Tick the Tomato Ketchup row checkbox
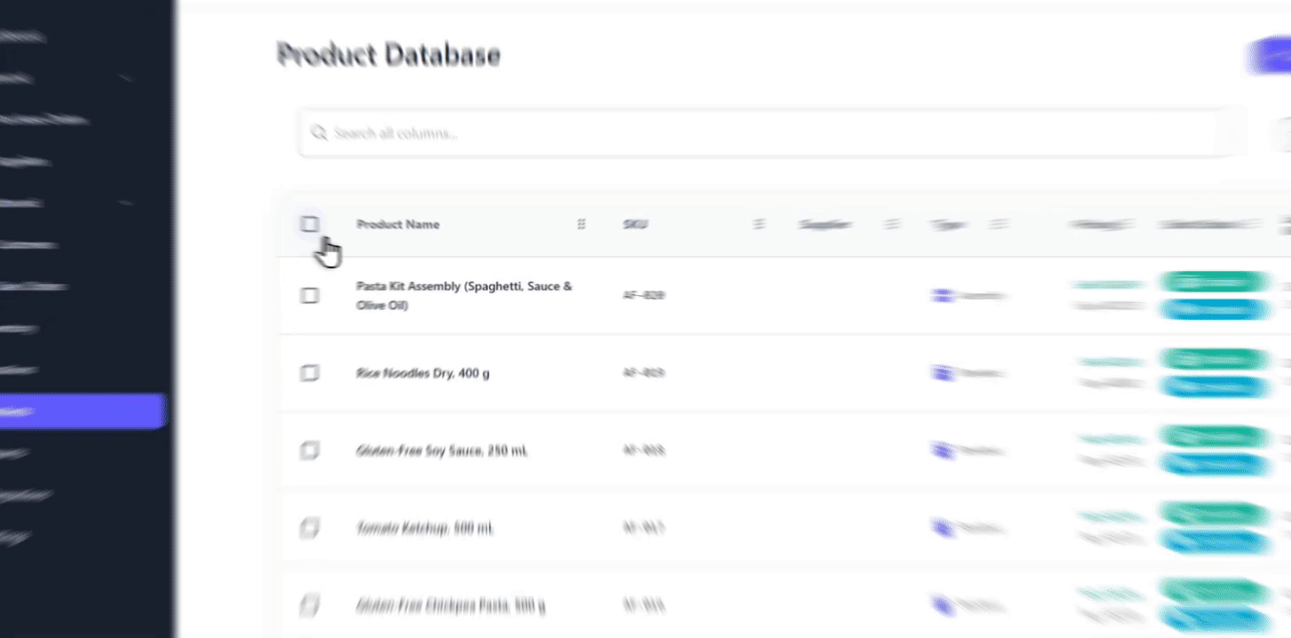 (309, 528)
